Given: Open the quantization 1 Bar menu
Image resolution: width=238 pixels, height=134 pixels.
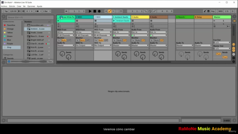Looking at the screenshot, I should pos(46,11).
